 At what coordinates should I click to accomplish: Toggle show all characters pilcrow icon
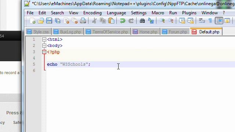210,21
